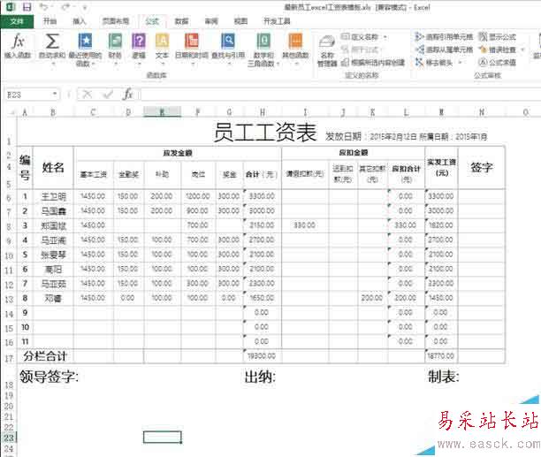Select row 17 header

tap(9, 358)
